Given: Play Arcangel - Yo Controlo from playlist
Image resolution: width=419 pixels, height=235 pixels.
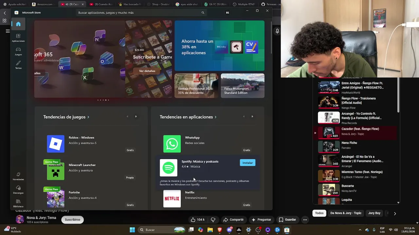Looking at the screenshot, I should (x=355, y=118).
